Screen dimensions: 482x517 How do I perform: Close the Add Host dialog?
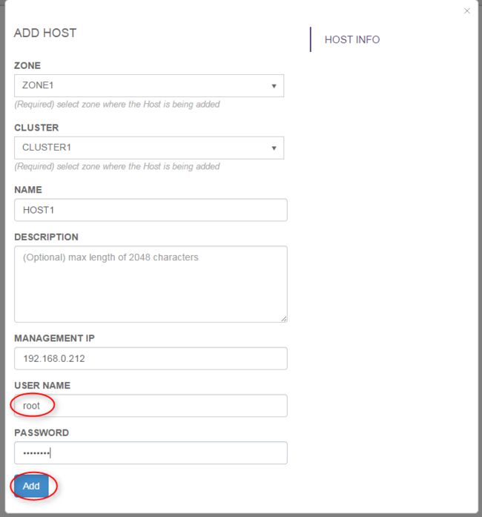467,11
